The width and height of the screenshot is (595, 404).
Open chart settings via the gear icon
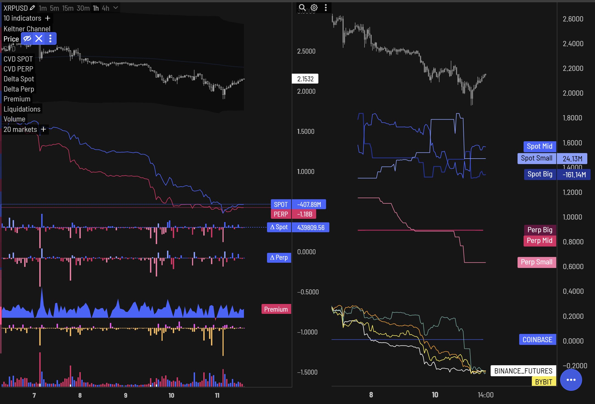314,8
